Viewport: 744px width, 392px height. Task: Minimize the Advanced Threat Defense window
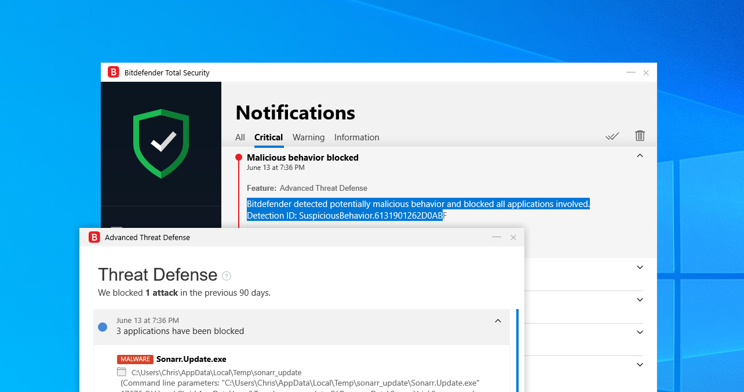(x=496, y=237)
